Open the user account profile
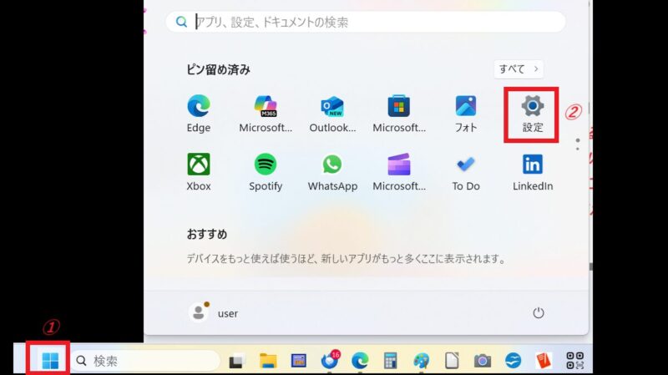The image size is (668, 375). pyautogui.click(x=214, y=313)
